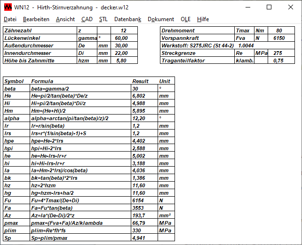Open the Hilfe menu
Screen dimensions: 302x245
tap(203, 19)
